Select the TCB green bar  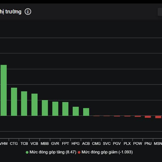[24, 103]
